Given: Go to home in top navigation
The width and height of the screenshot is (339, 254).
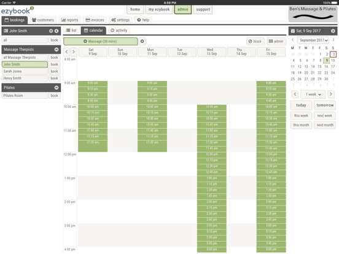Looking at the screenshot, I should coord(135,9).
